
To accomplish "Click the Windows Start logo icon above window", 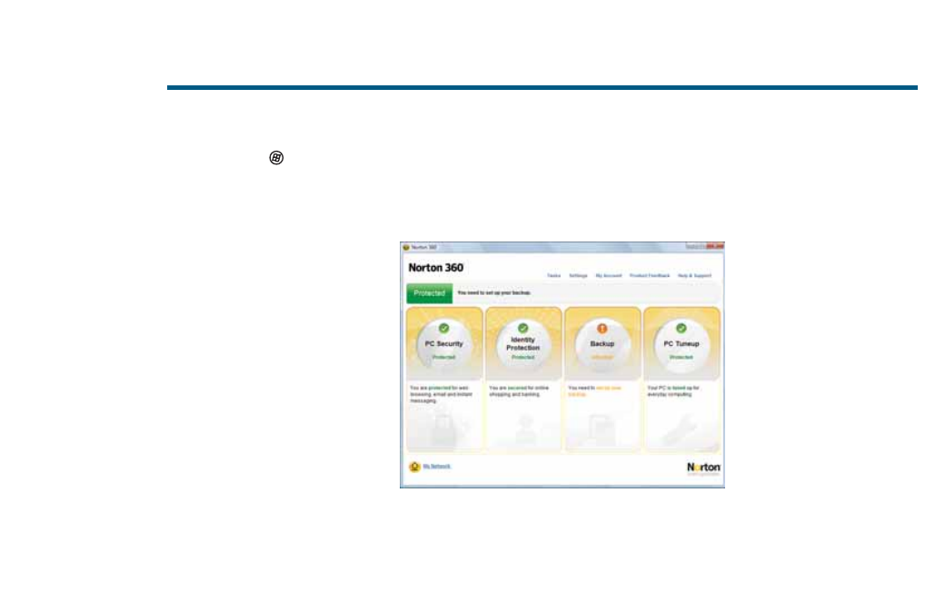I will (x=276, y=158).
